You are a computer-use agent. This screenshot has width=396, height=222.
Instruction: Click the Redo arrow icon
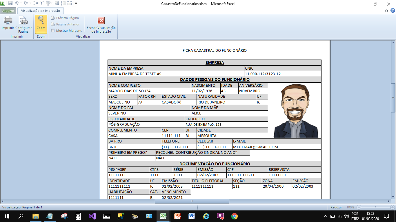point(26,3)
